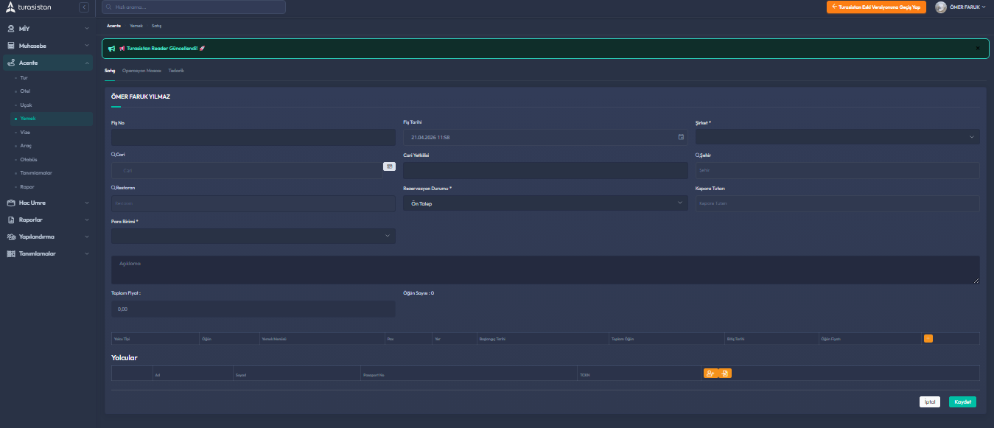Add a passenger with the person-plus icon

[x=710, y=373]
